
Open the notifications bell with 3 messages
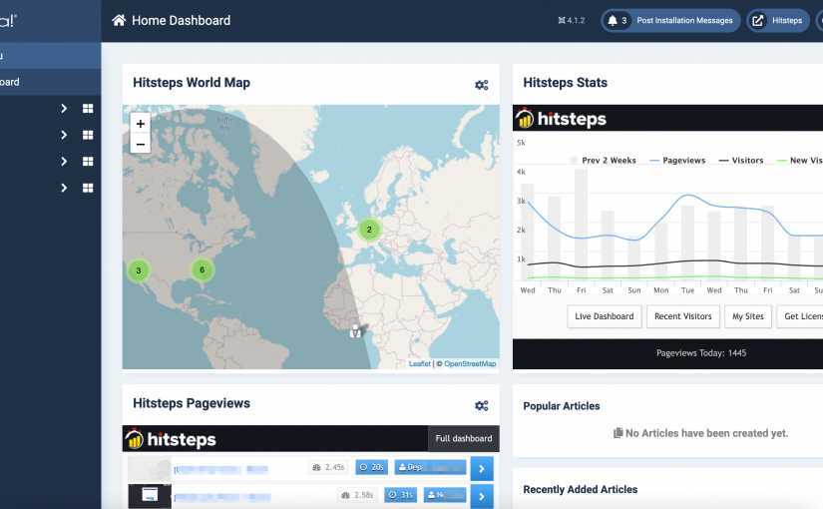click(617, 21)
